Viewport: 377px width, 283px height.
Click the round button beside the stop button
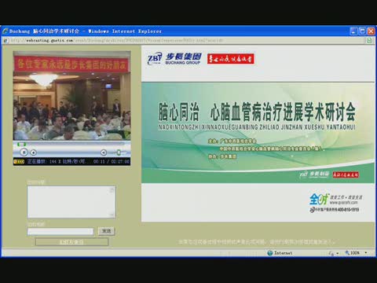pos(33,153)
